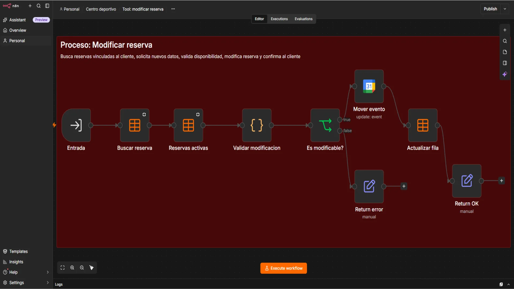Expand the Settings menu
Image resolution: width=514 pixels, height=289 pixels.
click(26, 283)
